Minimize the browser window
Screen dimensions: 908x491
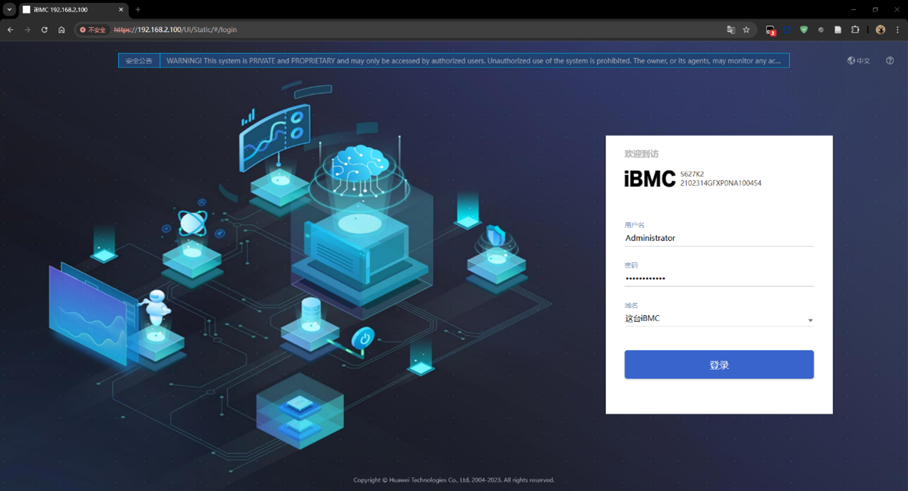(x=853, y=10)
